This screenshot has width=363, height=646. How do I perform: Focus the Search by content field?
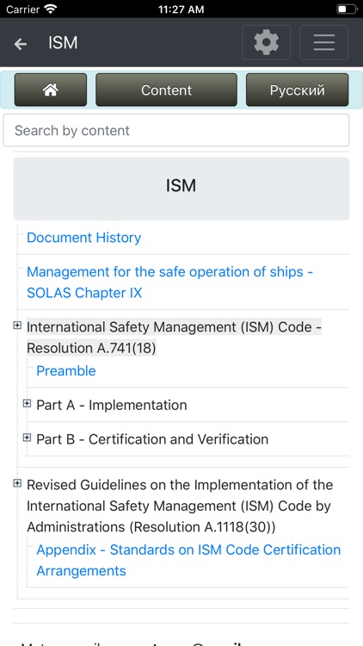point(176,130)
